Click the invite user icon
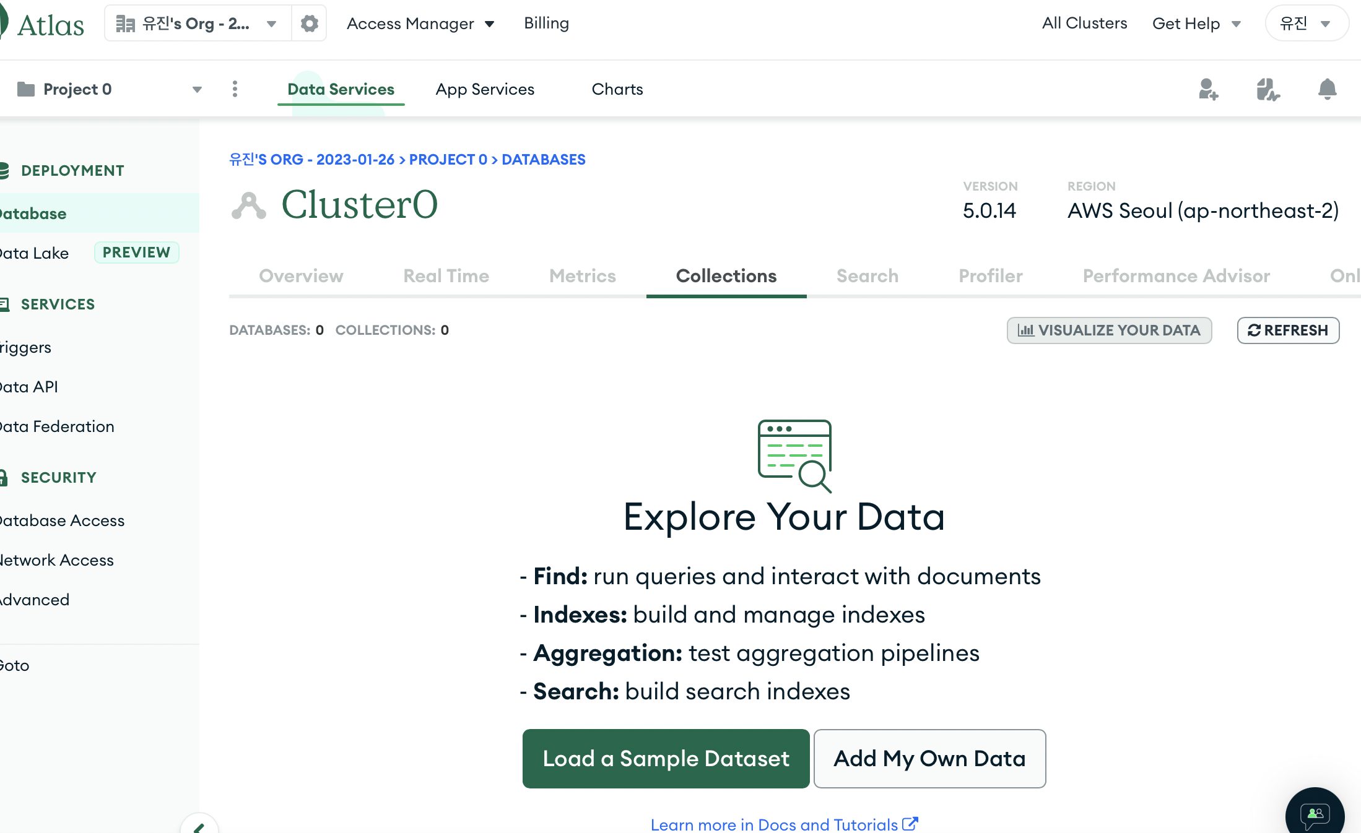 point(1208,89)
